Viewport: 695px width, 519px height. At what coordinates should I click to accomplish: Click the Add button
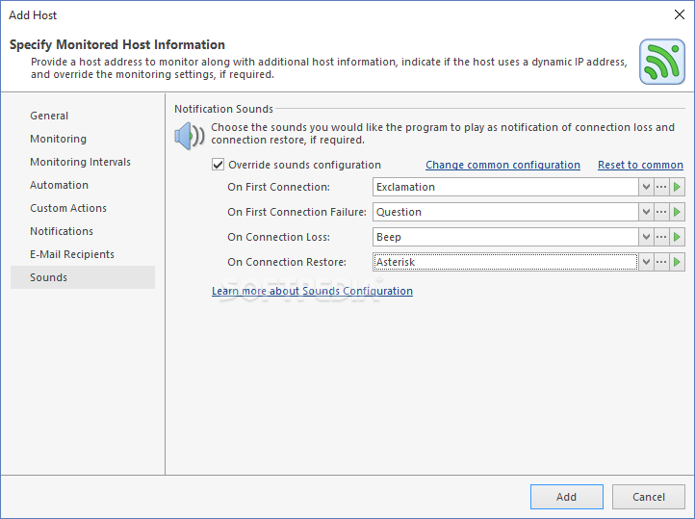[x=566, y=497]
